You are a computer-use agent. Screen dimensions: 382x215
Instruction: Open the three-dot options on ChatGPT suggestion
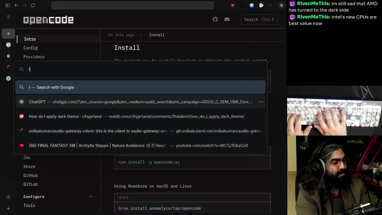(261, 102)
